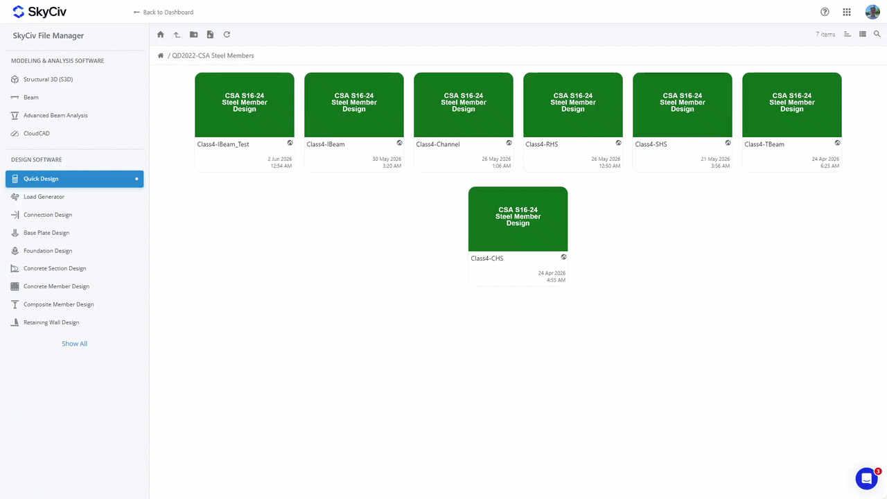This screenshot has width=887, height=499.
Task: Click share icon on Class4-SHS card
Action: 728,143
